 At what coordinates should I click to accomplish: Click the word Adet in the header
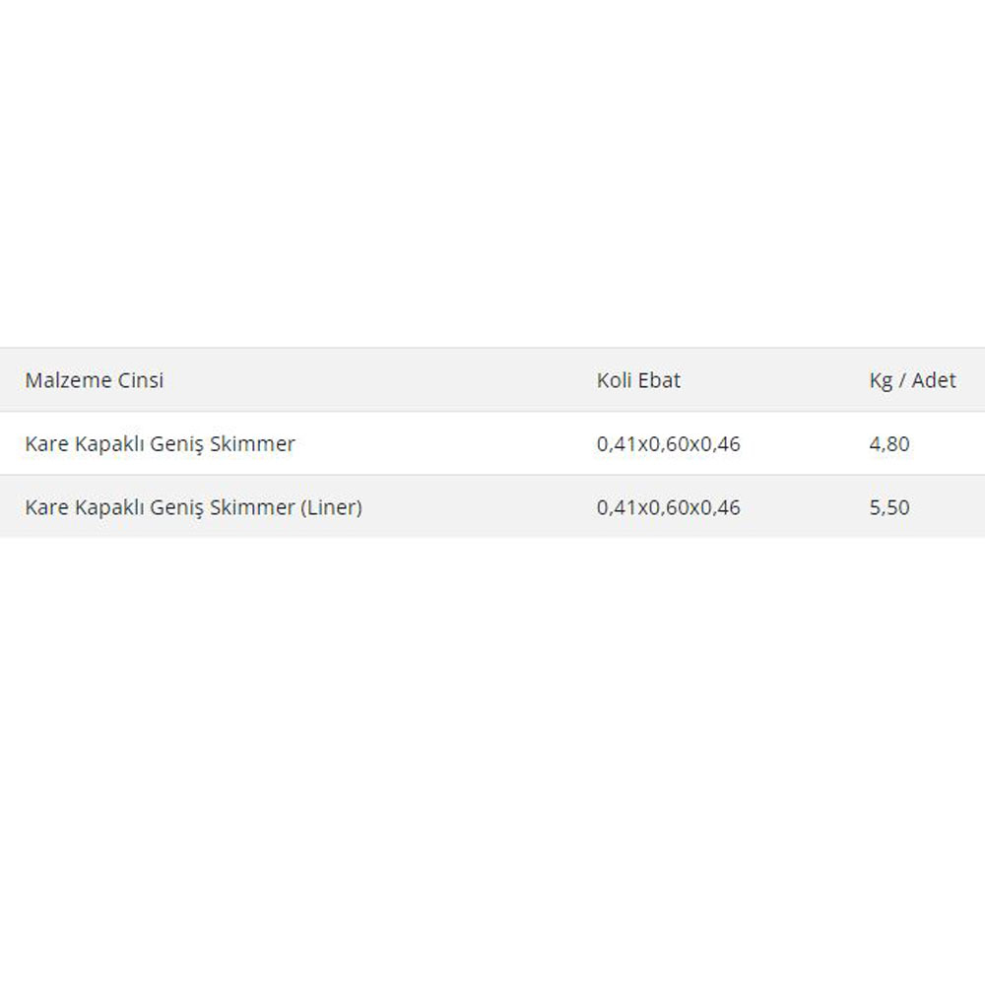click(934, 380)
